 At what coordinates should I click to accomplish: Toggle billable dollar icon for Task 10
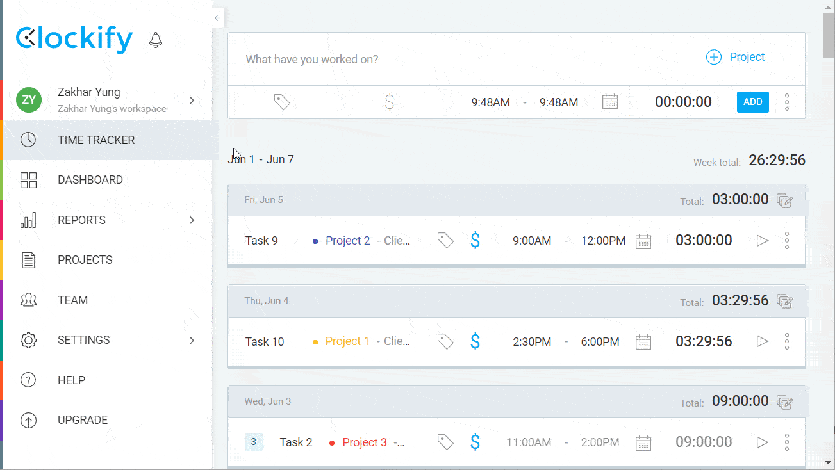(475, 341)
